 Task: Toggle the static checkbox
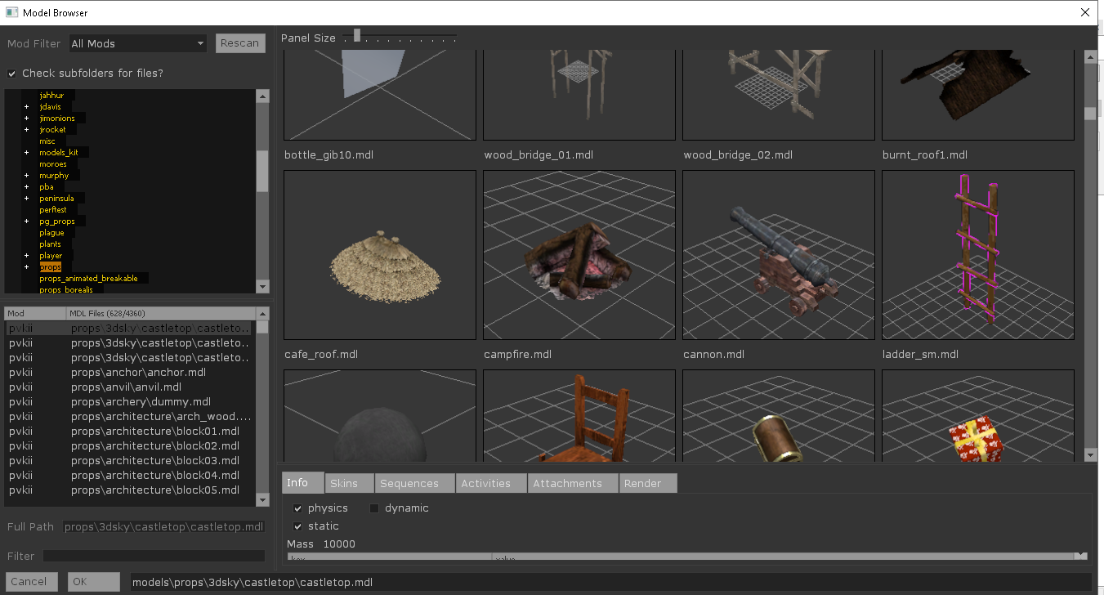click(x=297, y=526)
